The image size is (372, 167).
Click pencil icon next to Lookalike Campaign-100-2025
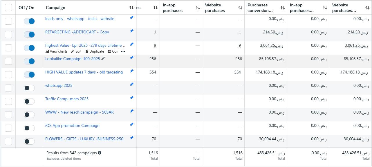pos(103,59)
